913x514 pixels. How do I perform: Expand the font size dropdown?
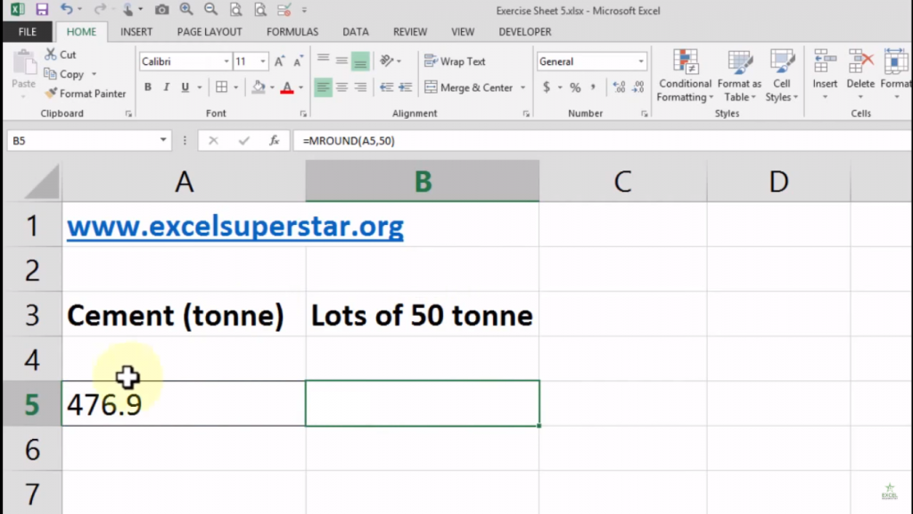tap(261, 61)
